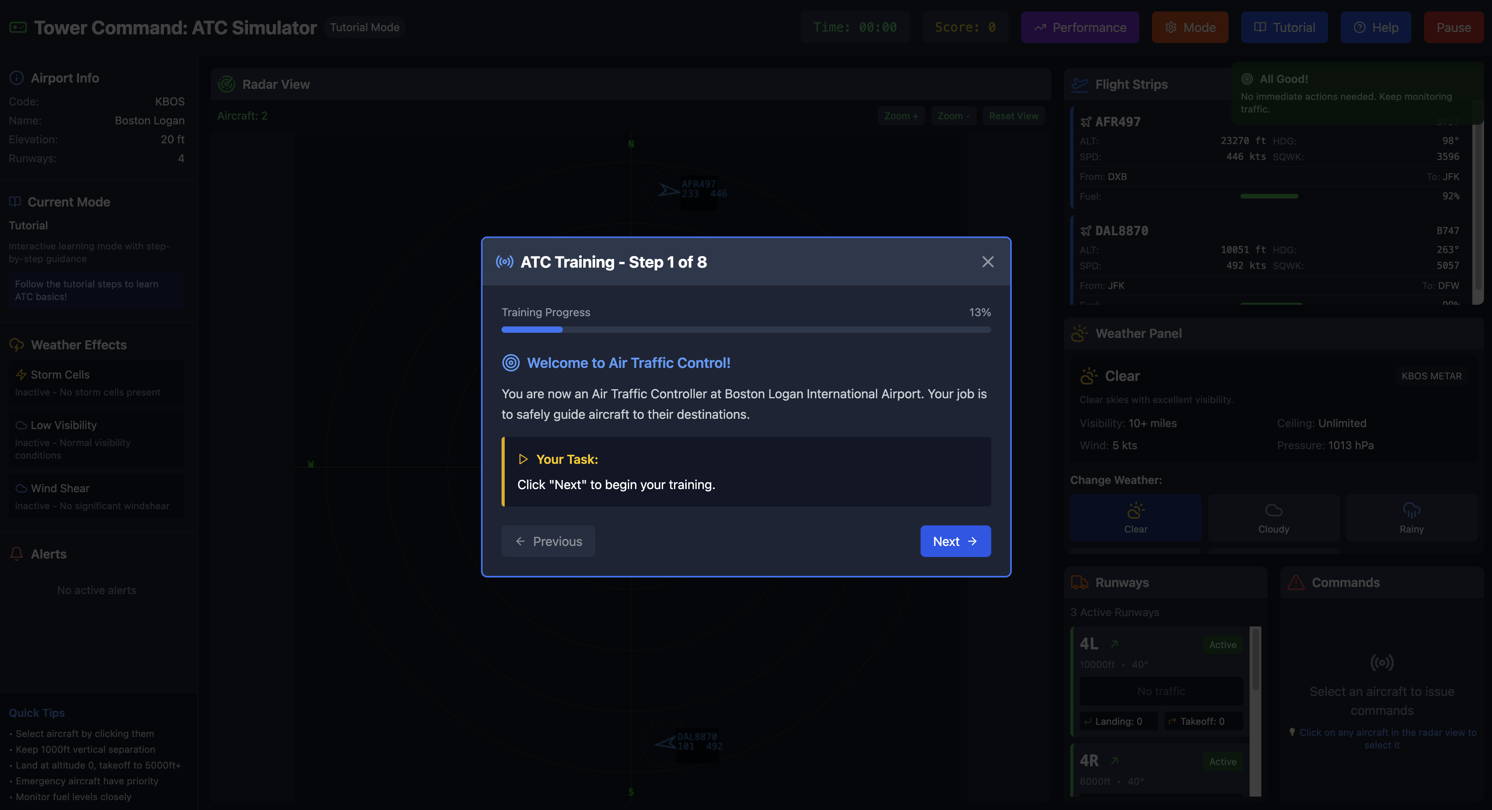Select Cloudy weather option
Screen dimensions: 1492x810
(1273, 517)
